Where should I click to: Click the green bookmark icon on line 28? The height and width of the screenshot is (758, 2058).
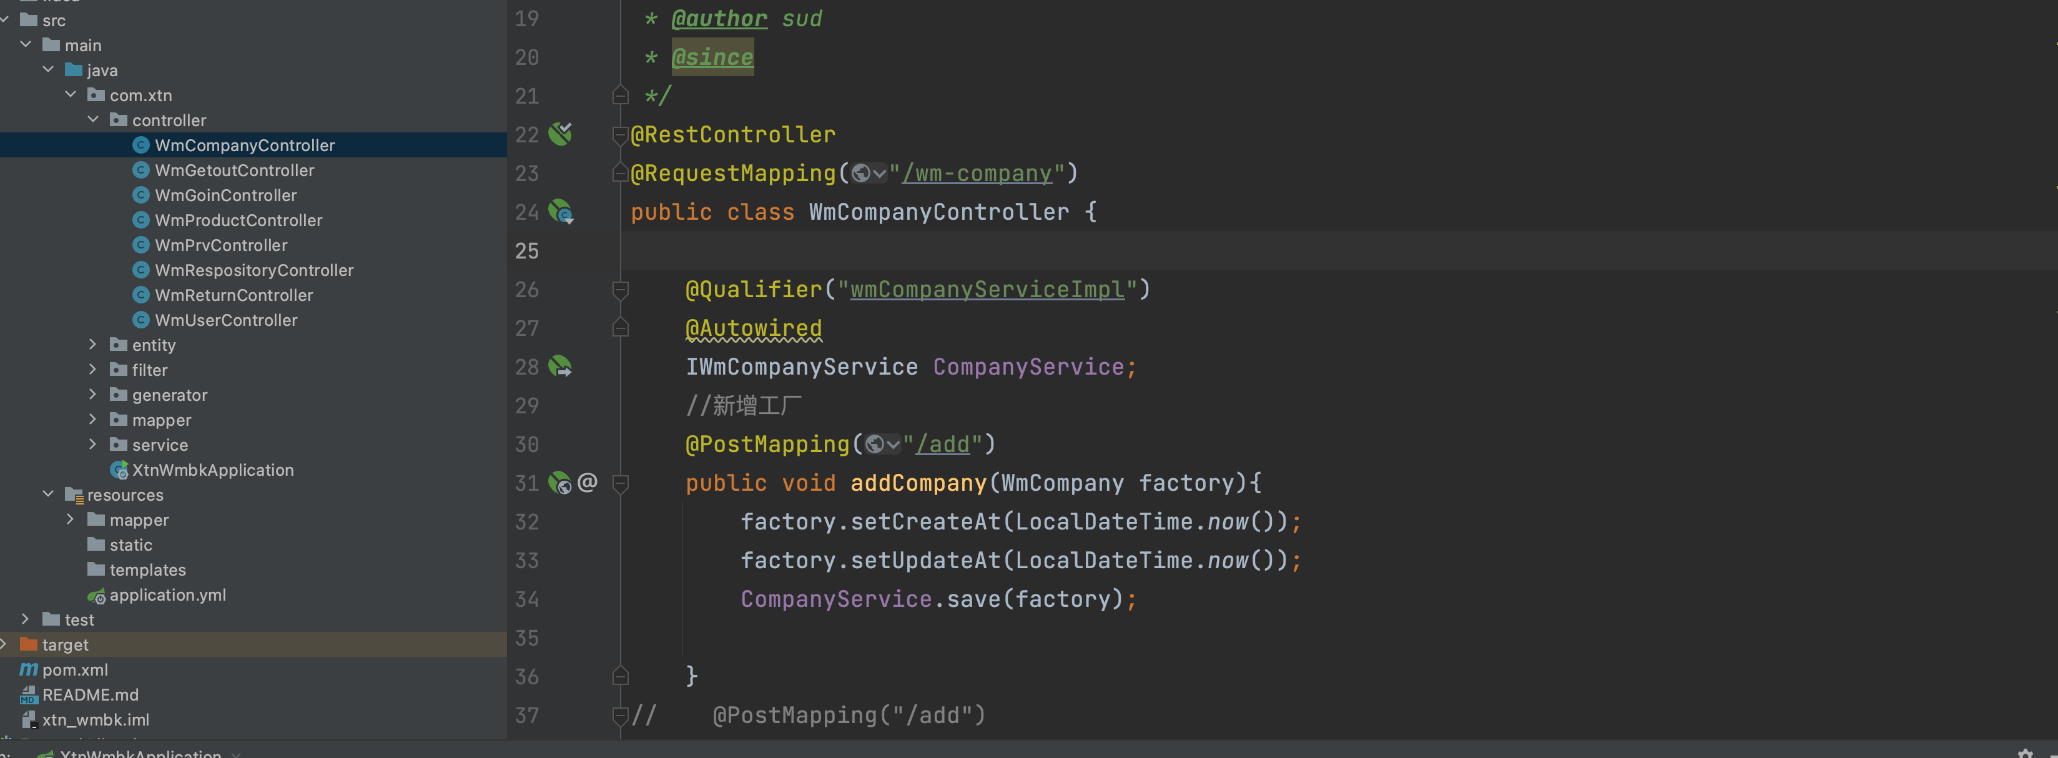561,366
